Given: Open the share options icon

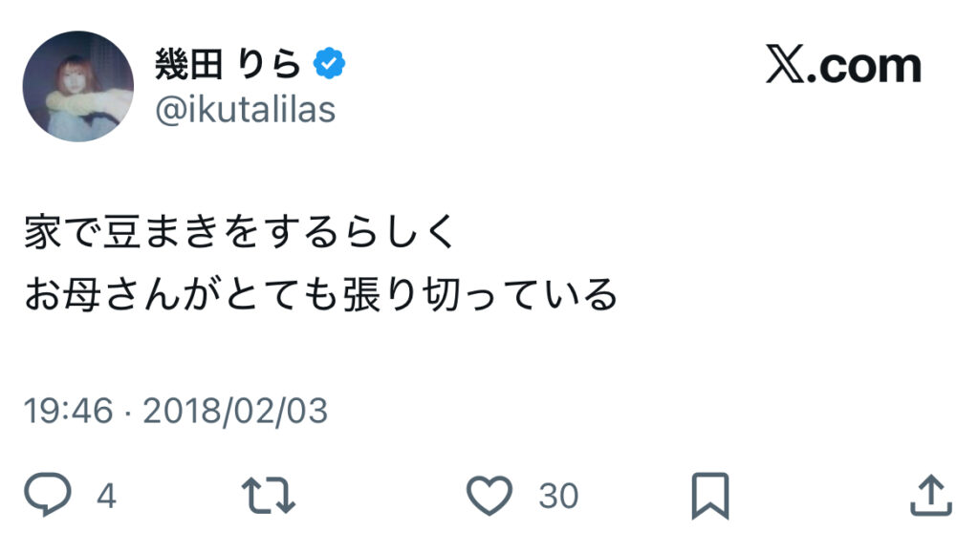Looking at the screenshot, I should 930,495.
